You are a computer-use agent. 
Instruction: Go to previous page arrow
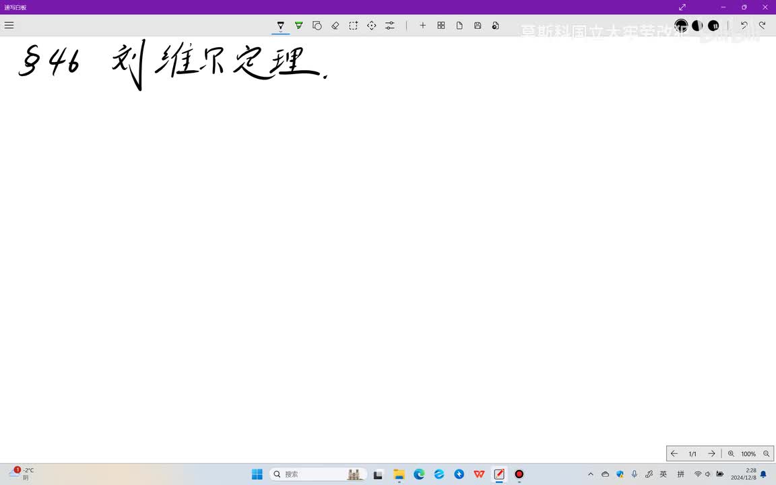(674, 453)
